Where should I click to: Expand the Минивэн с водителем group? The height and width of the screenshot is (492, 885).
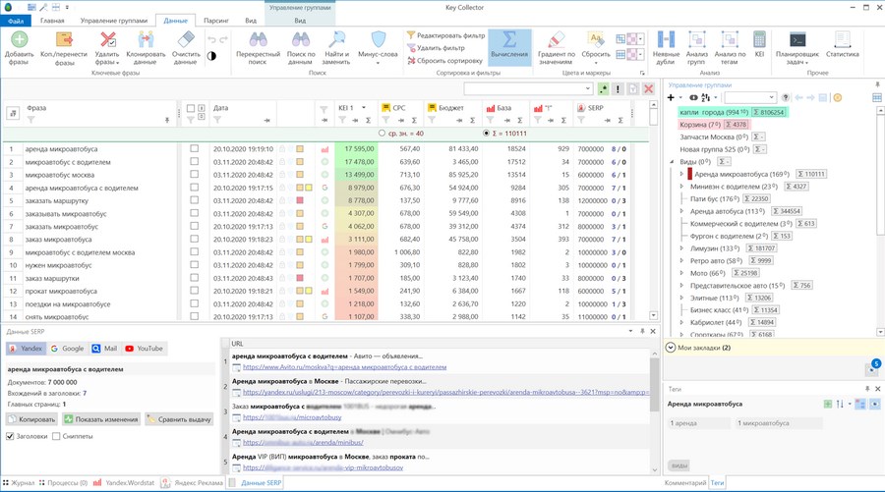tap(681, 187)
